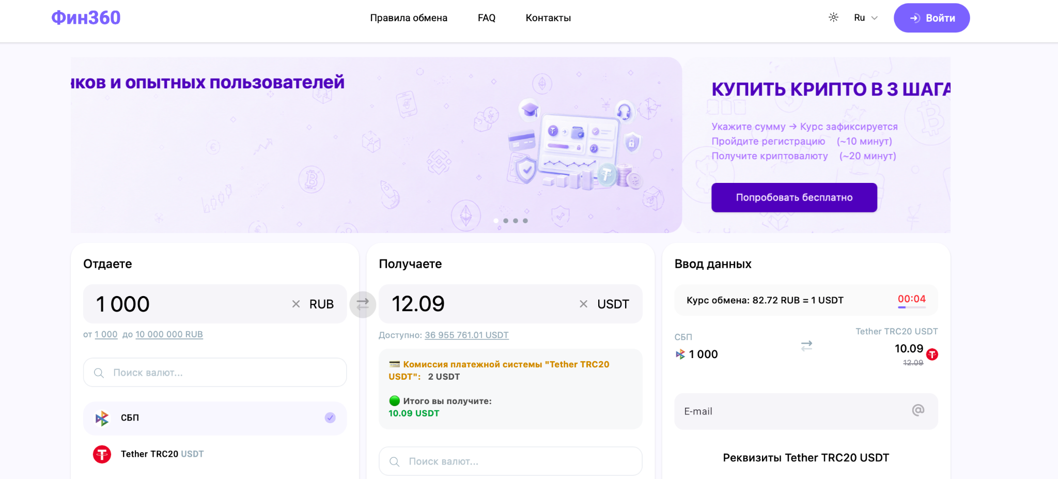Click the green circle beside Итого вы получите

[x=395, y=400]
